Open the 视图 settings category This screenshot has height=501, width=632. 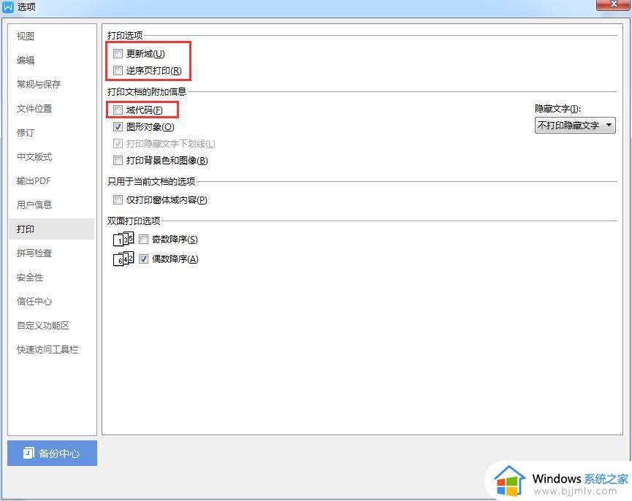pos(51,37)
